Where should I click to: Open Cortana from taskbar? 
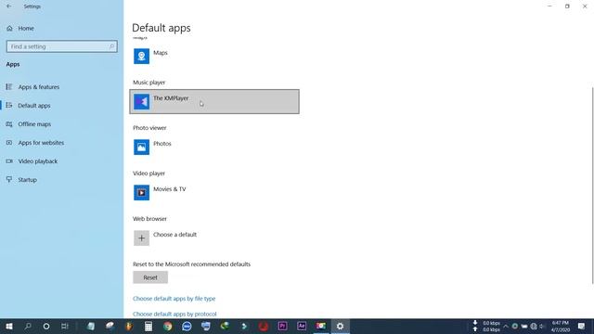(46, 327)
